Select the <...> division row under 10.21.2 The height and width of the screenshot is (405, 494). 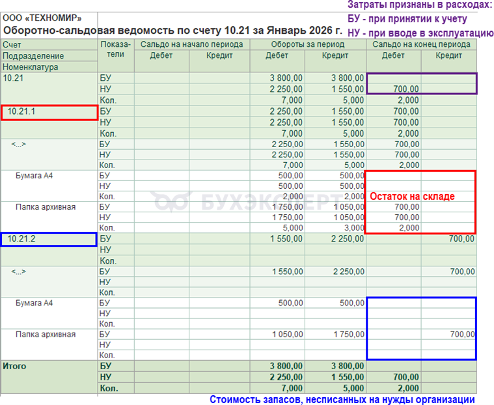[x=19, y=272]
